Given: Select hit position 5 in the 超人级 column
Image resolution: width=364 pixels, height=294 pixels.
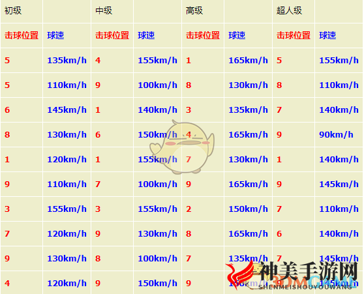Looking at the screenshot, I should pyautogui.click(x=279, y=61).
